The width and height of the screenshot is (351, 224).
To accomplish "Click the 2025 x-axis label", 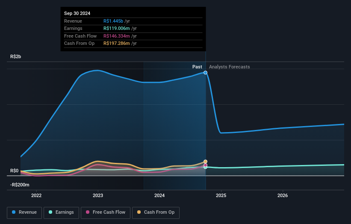I will (221, 195).
